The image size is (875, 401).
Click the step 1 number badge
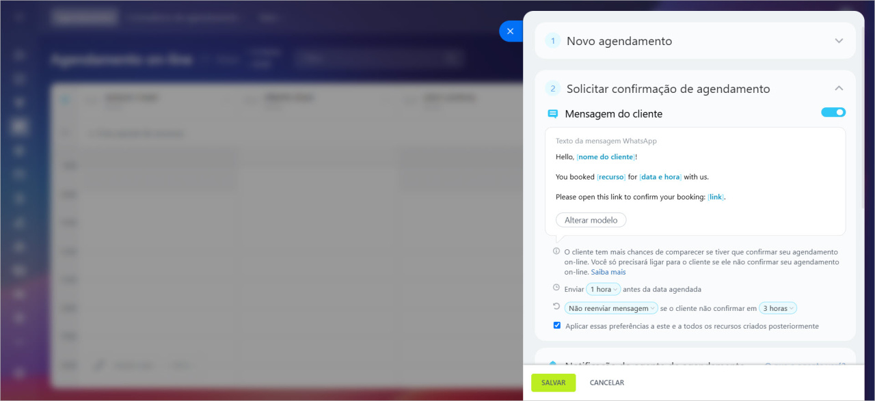pyautogui.click(x=553, y=41)
